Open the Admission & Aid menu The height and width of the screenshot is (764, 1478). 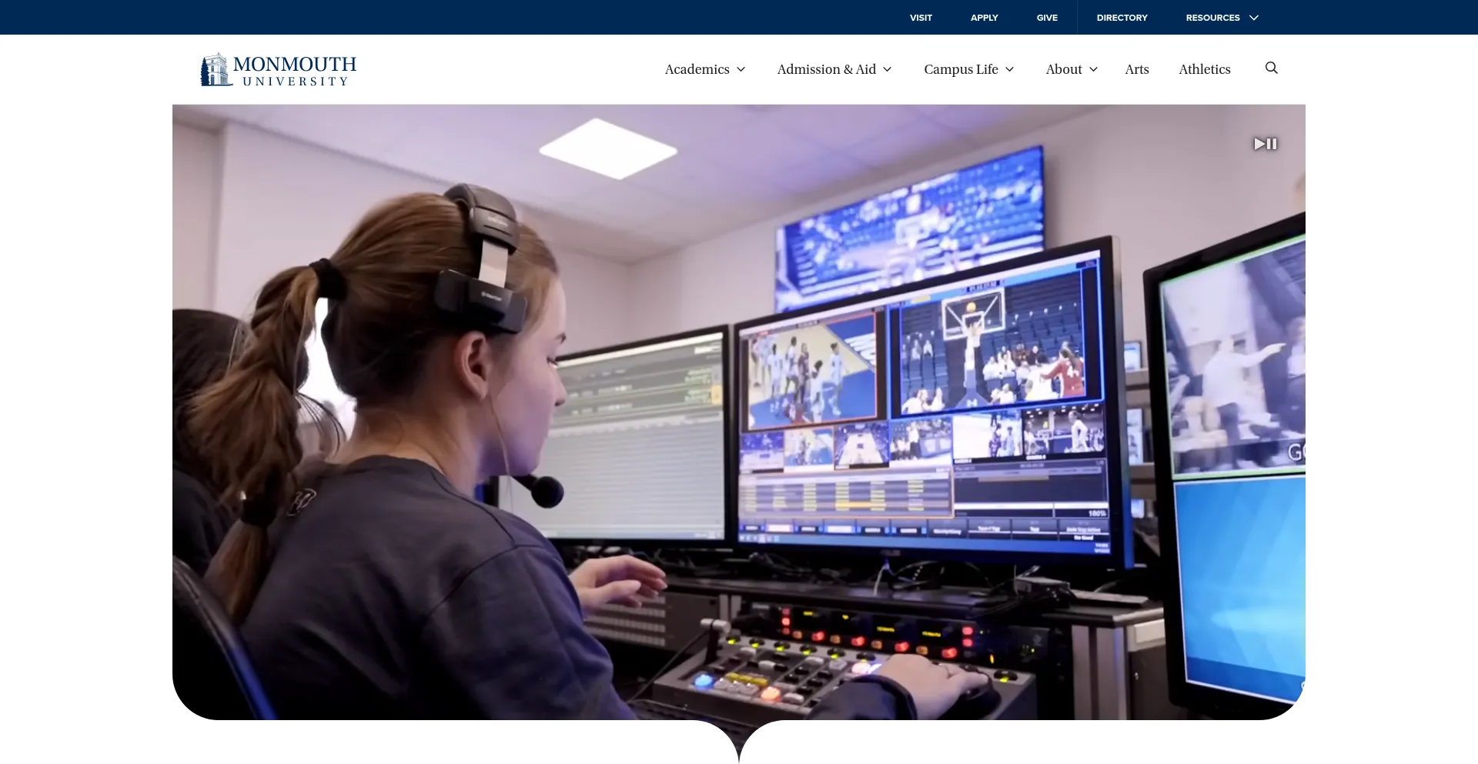[x=826, y=69]
